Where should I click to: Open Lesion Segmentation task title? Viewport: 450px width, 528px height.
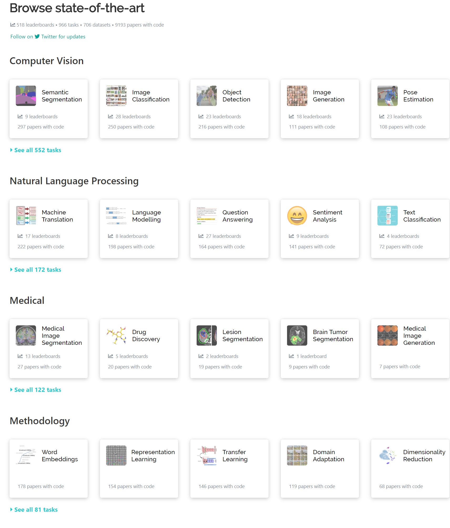[243, 335]
